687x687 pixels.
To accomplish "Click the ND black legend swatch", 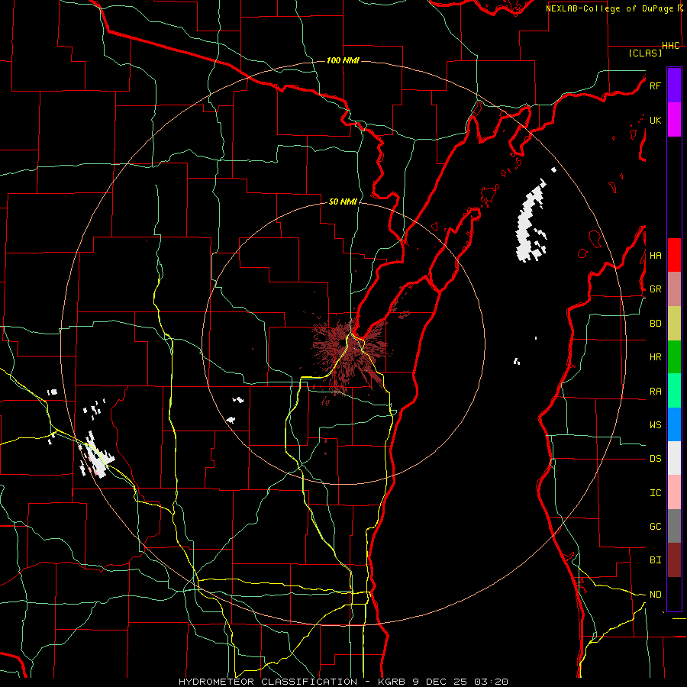I will (674, 594).
